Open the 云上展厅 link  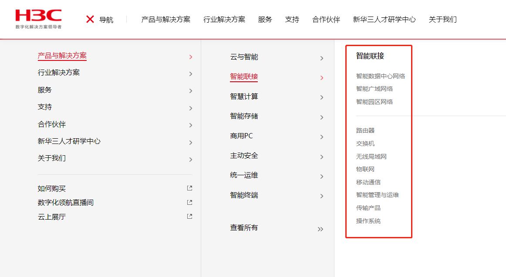(x=52, y=217)
